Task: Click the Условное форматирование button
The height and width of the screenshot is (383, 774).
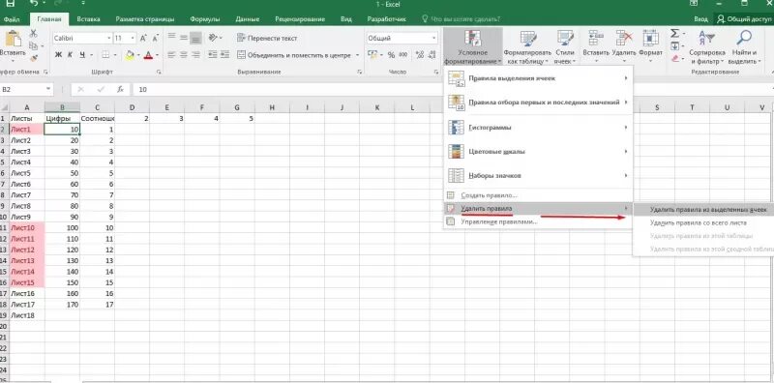Action: 473,47
